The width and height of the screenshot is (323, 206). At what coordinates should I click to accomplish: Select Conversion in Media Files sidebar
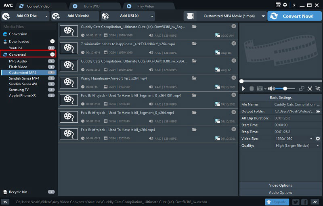coord(18,34)
